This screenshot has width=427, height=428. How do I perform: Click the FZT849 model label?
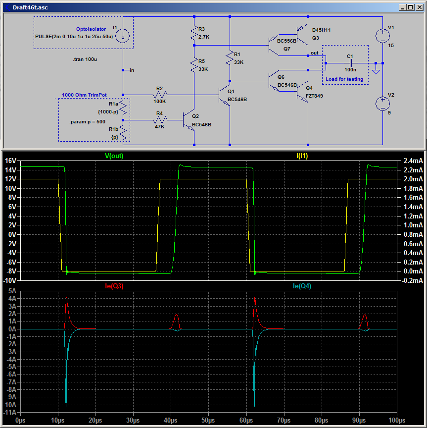coord(314,96)
